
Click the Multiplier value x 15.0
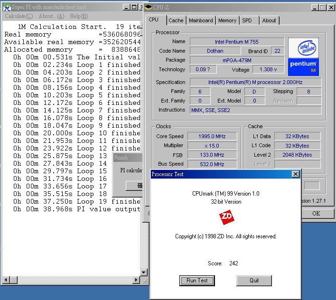coord(212,146)
